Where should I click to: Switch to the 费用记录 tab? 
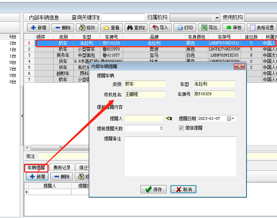click(62, 167)
